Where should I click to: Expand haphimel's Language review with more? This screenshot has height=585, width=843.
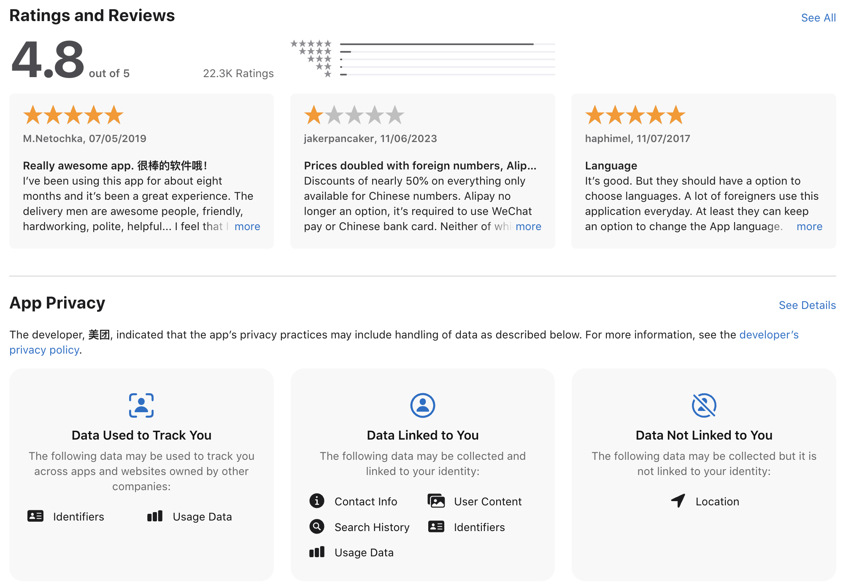coord(809,226)
